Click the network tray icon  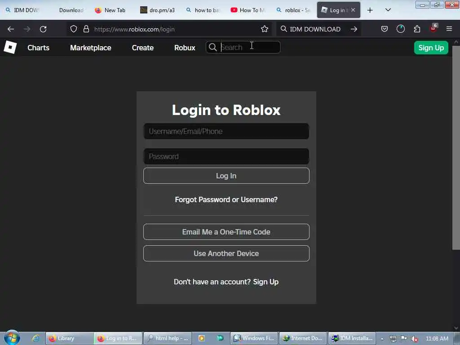click(x=393, y=339)
